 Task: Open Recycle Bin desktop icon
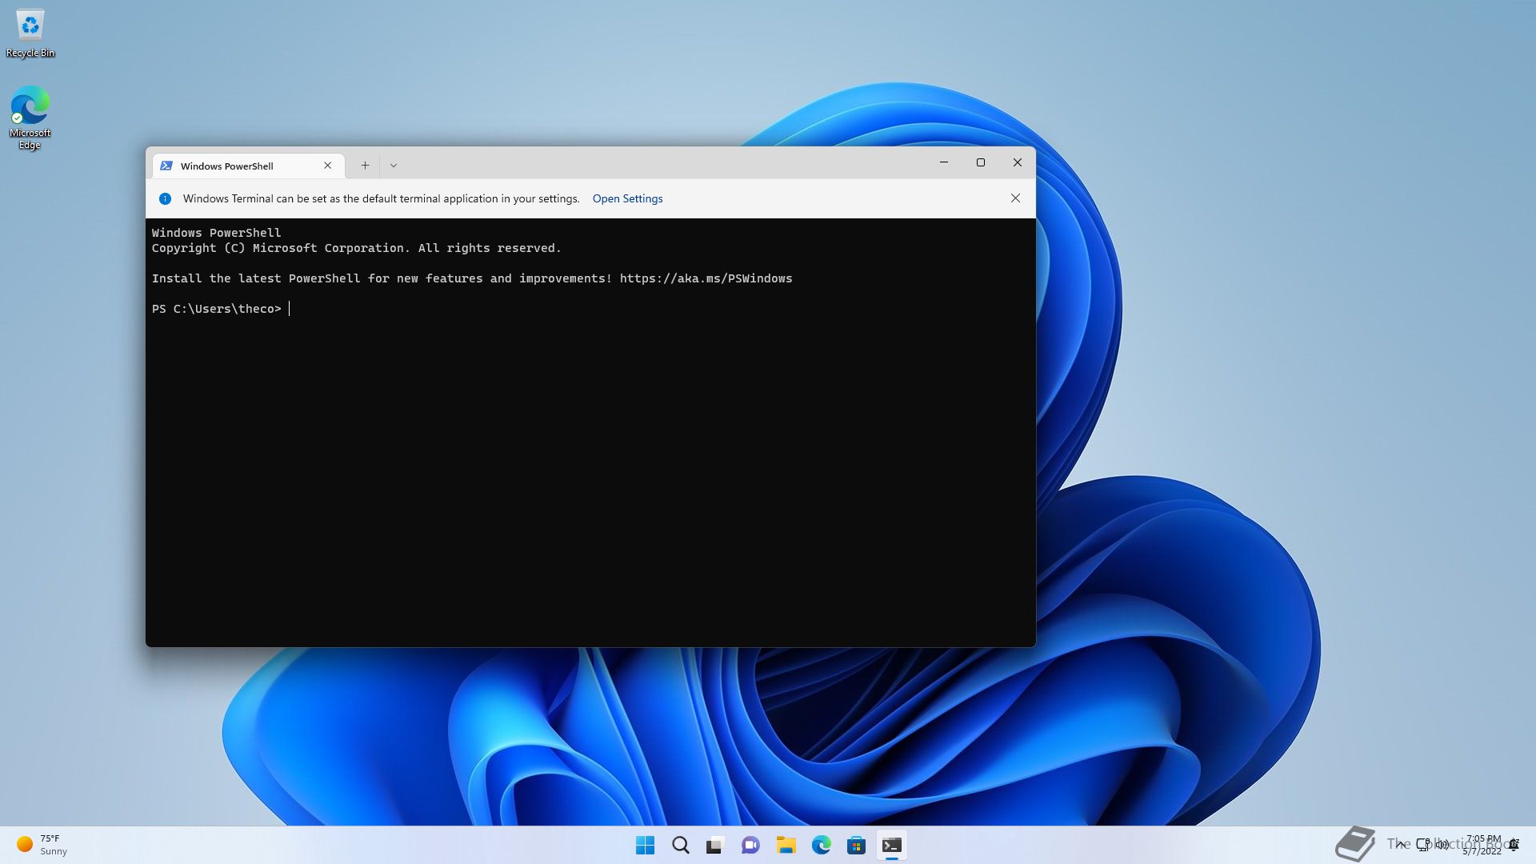(x=30, y=33)
